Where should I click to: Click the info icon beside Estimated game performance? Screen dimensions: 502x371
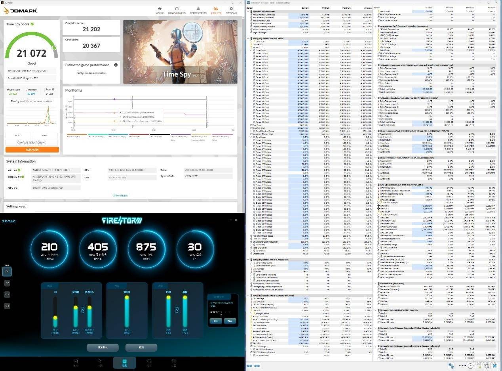point(116,65)
